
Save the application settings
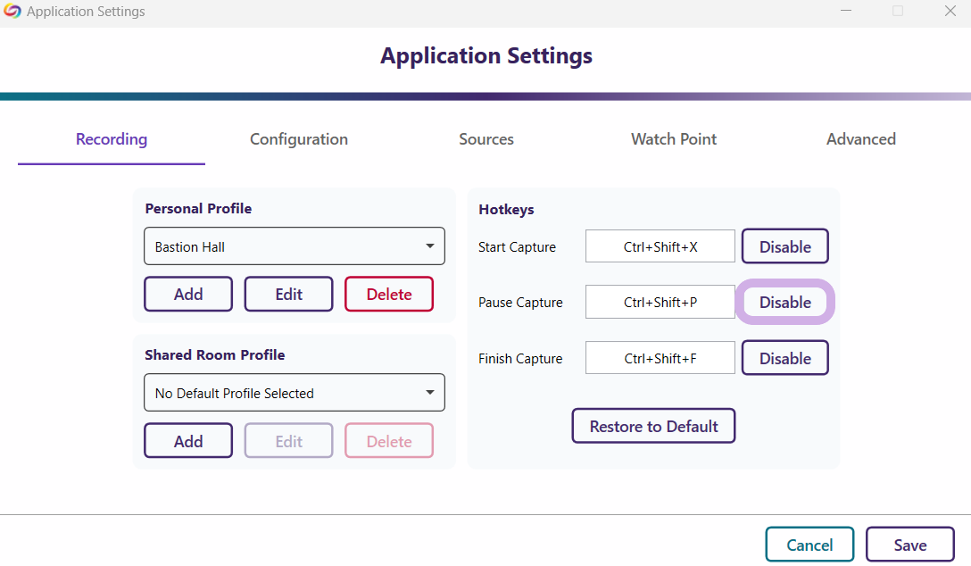(910, 545)
